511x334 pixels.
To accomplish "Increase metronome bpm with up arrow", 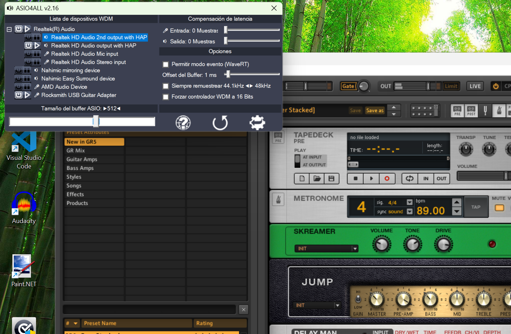I will (456, 202).
